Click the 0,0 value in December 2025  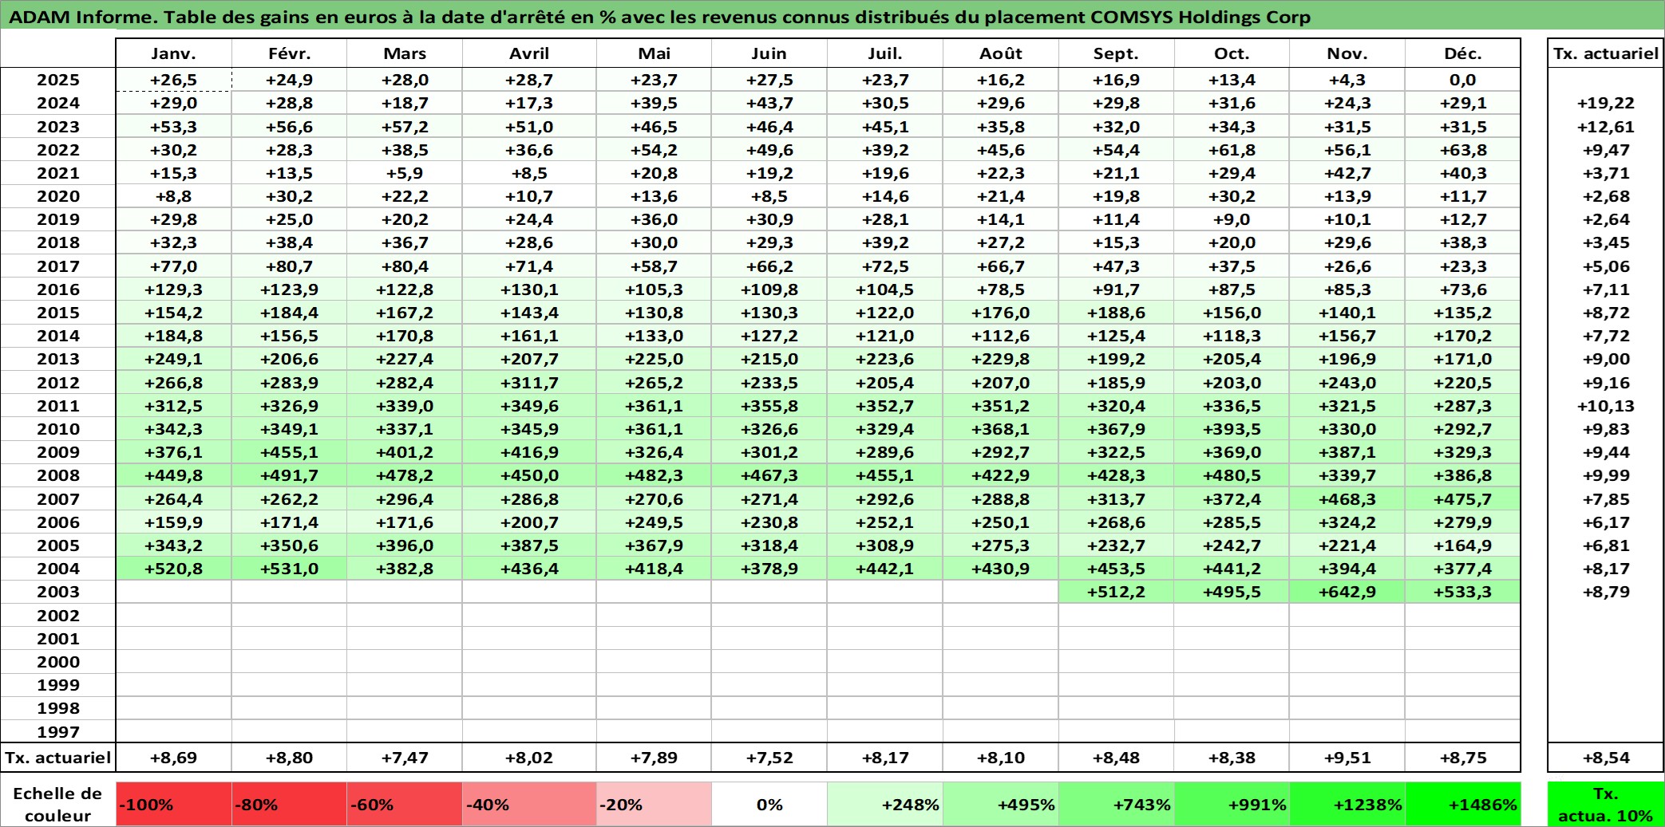point(1462,80)
